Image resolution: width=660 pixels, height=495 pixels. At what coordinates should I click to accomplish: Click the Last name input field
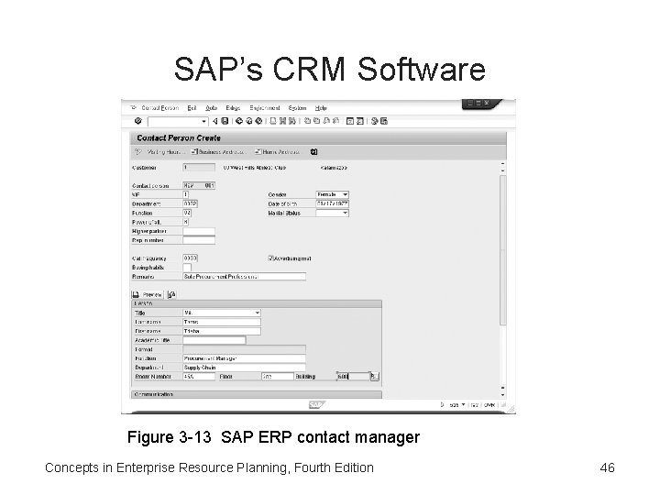pos(222,322)
